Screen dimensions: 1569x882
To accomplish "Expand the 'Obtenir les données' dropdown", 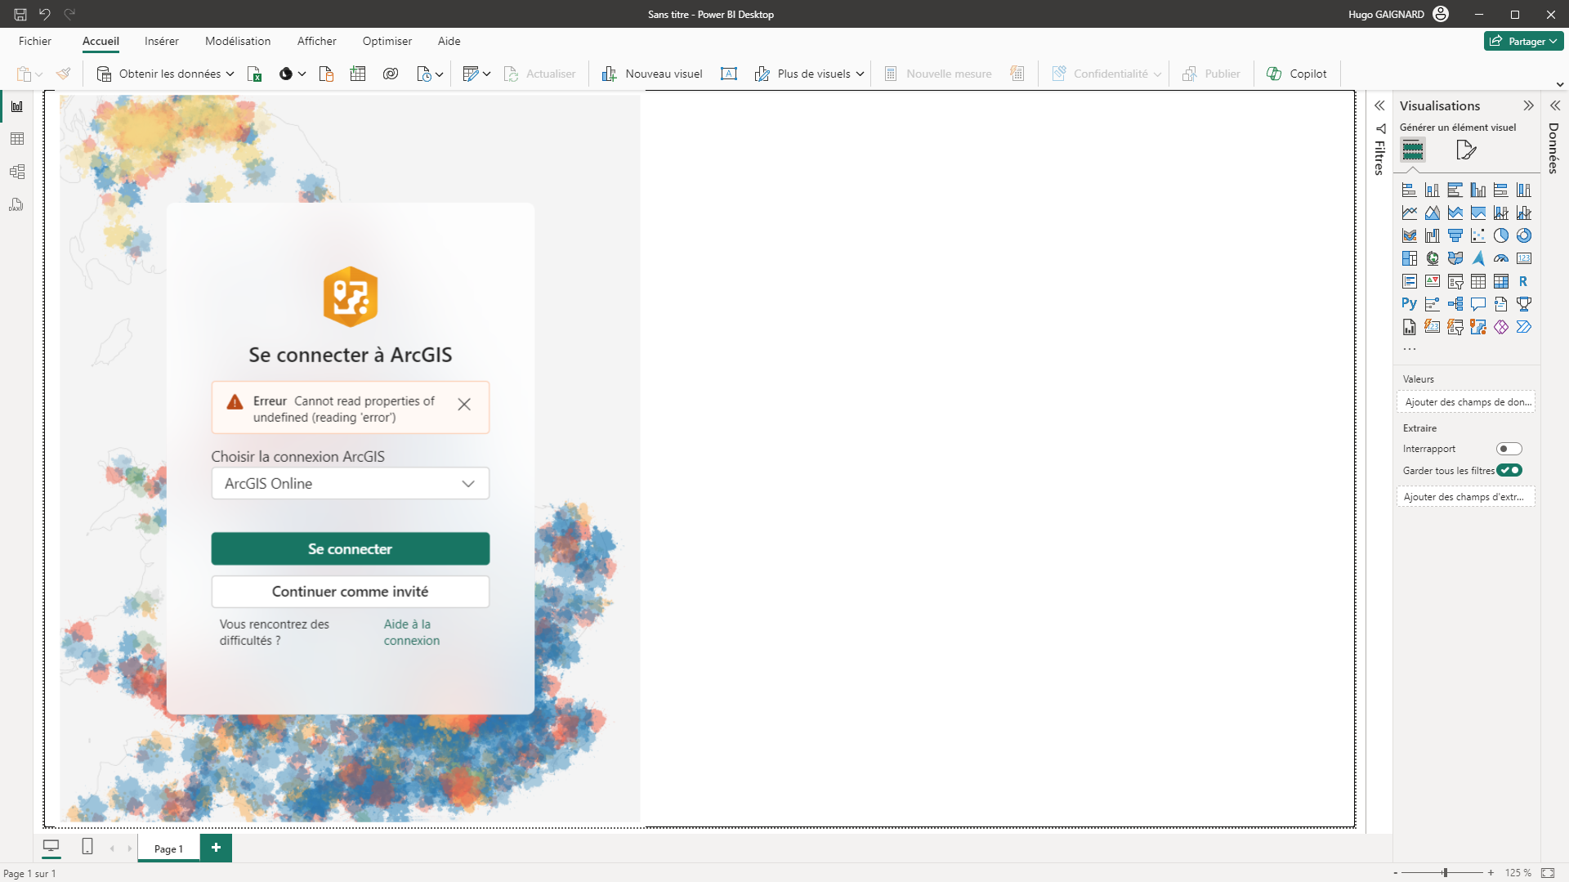I will point(230,73).
